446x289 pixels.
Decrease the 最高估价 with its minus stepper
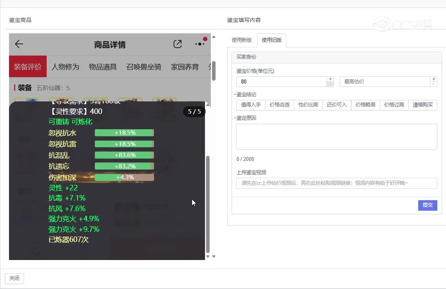[433, 84]
